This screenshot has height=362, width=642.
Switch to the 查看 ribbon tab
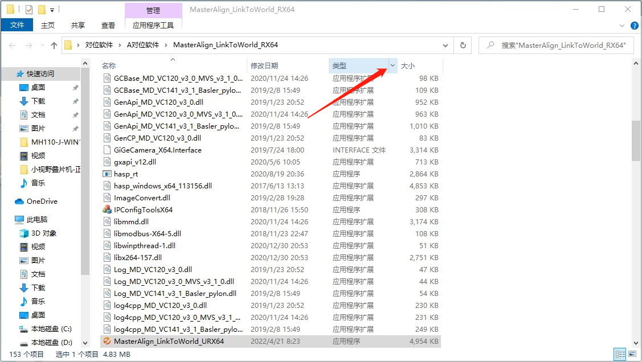point(108,25)
